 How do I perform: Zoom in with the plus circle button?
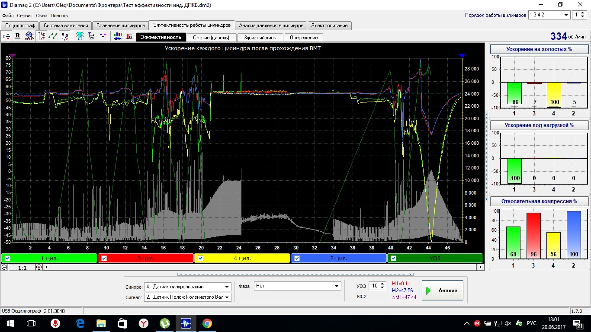39,267
